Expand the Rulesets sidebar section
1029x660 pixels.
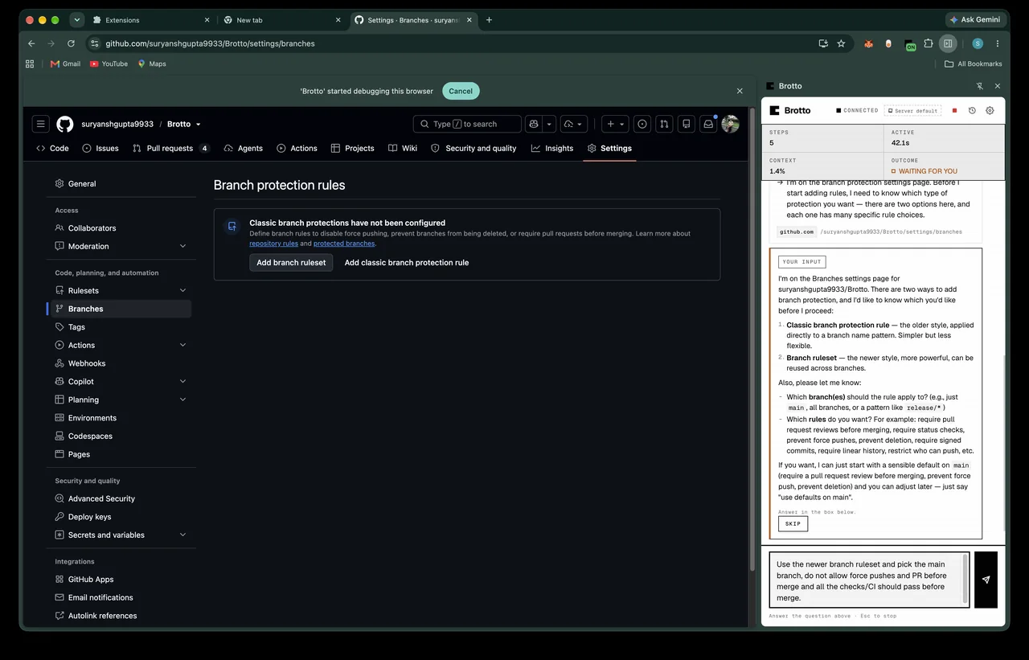coord(182,290)
